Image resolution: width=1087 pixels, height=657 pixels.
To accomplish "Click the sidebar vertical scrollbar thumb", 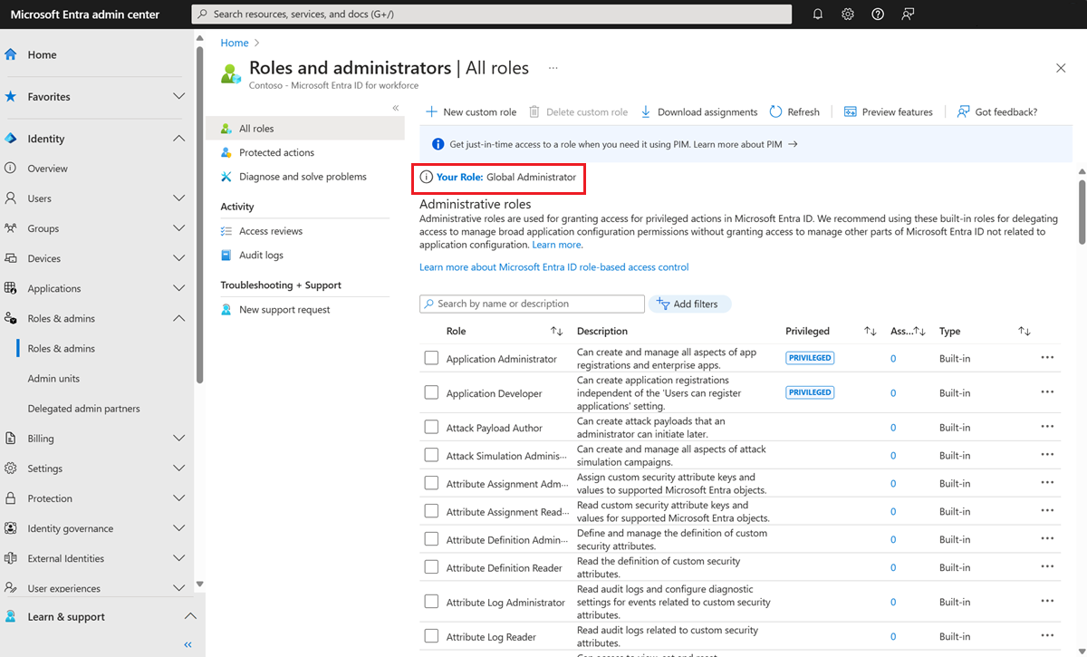I will 199,215.
